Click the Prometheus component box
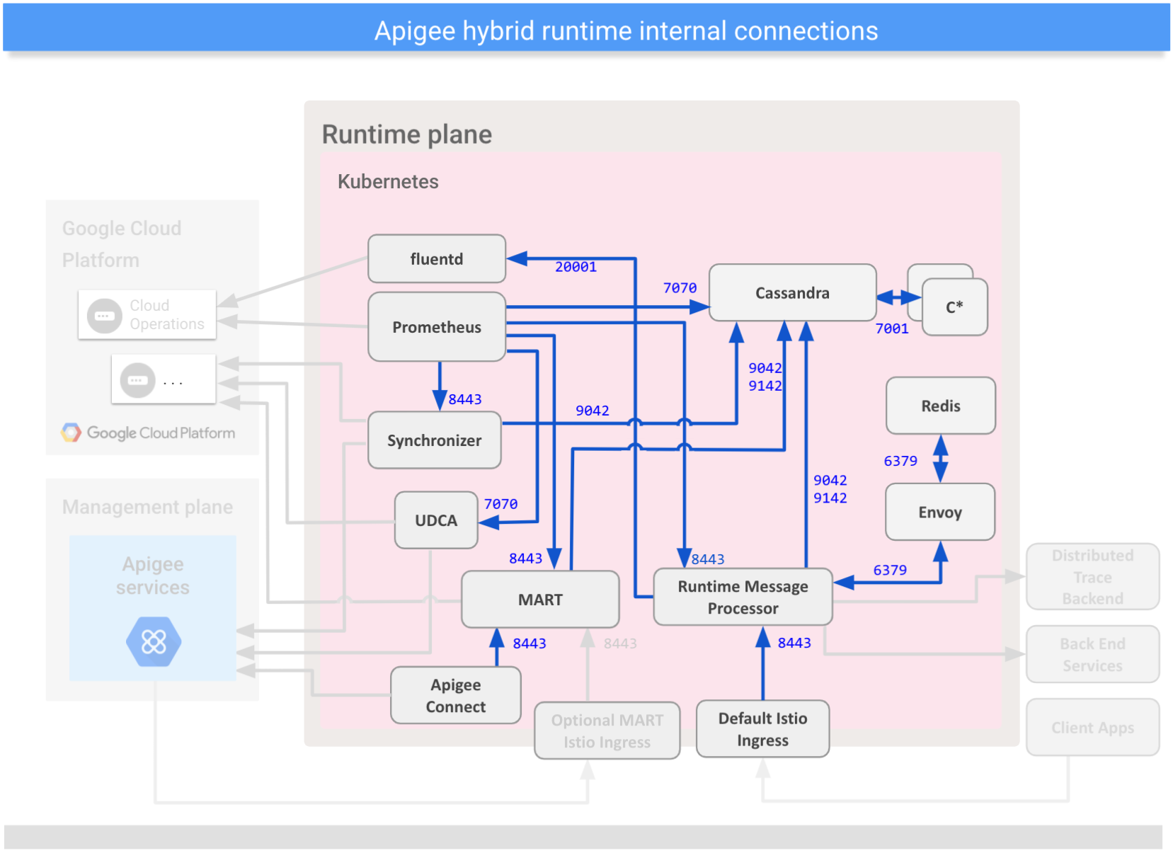 (436, 327)
